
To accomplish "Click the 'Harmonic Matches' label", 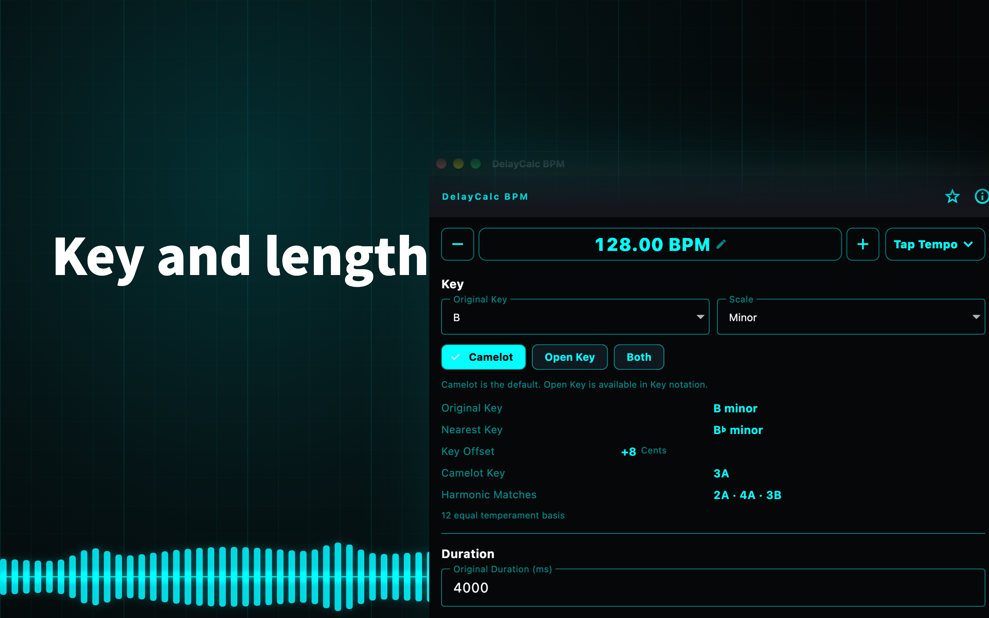I will pos(489,494).
